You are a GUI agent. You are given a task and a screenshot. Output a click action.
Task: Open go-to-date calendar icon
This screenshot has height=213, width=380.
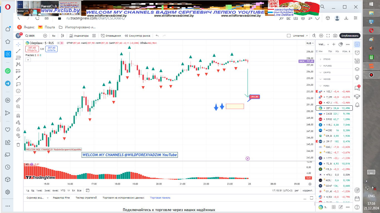pos(88,190)
